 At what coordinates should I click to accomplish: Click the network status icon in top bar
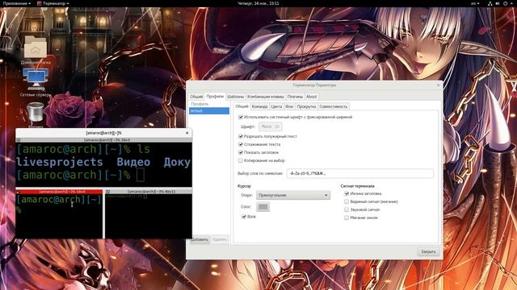[490, 3]
